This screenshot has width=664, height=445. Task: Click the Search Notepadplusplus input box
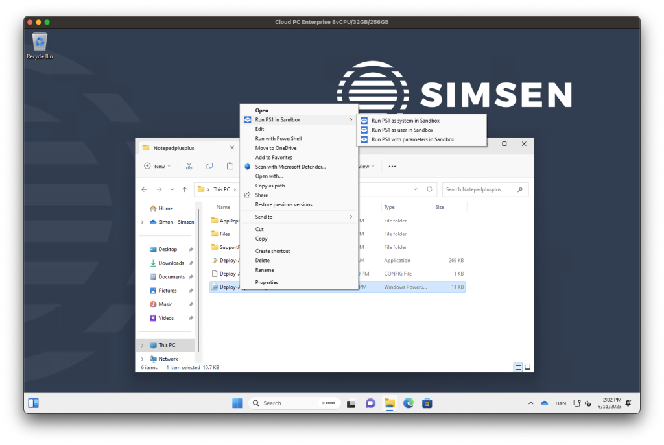pyautogui.click(x=480, y=189)
